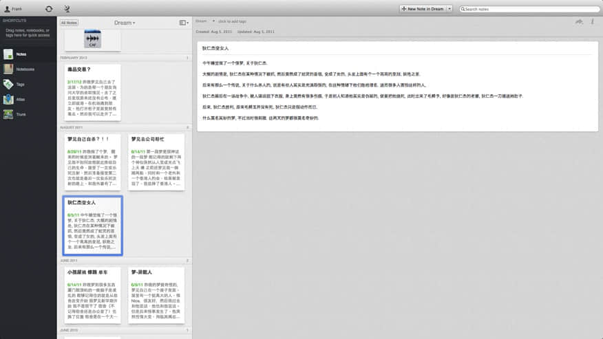Screen dimensions: 603x339
Task: Open the note's Dream notebook selector
Action: [x=205, y=21]
